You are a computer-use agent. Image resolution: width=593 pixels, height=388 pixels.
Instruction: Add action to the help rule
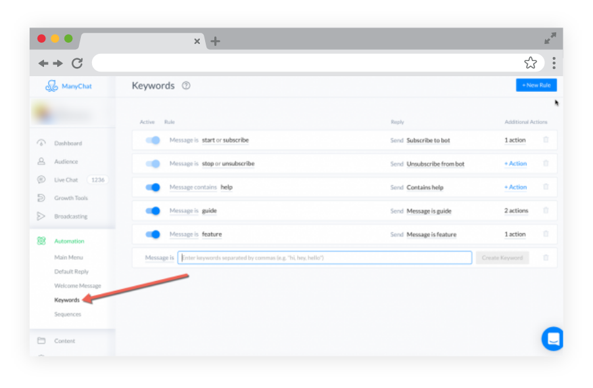(x=515, y=187)
